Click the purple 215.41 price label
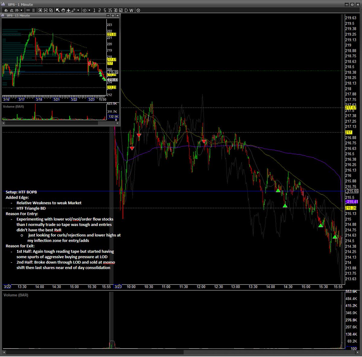Screen dimensions: 362x357 click(351, 202)
